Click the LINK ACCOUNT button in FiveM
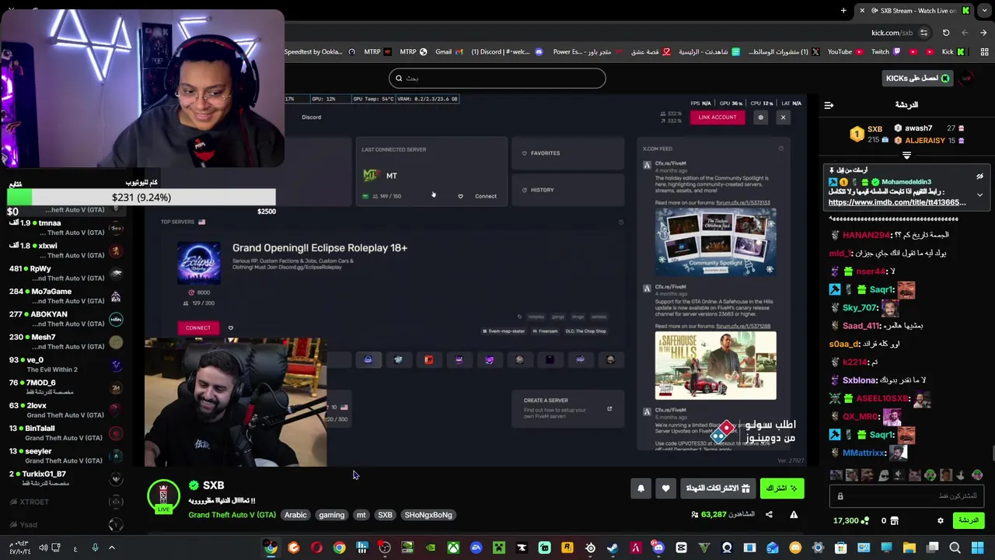 tap(717, 117)
